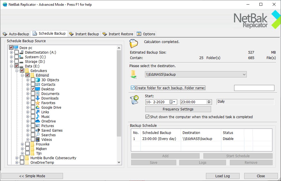Click the Contacts card icon
The width and height of the screenshot is (281, 181).
[x=38, y=85]
